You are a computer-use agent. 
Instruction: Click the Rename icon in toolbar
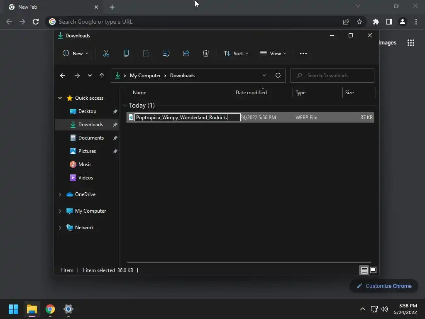point(166,54)
